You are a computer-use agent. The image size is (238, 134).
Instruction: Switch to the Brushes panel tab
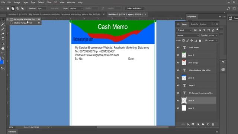[203, 24]
